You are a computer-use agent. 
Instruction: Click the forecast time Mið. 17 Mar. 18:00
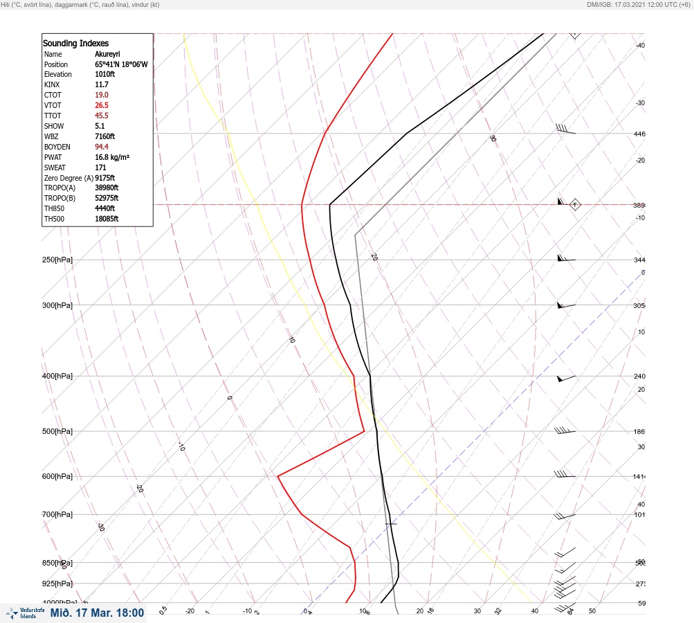97,613
